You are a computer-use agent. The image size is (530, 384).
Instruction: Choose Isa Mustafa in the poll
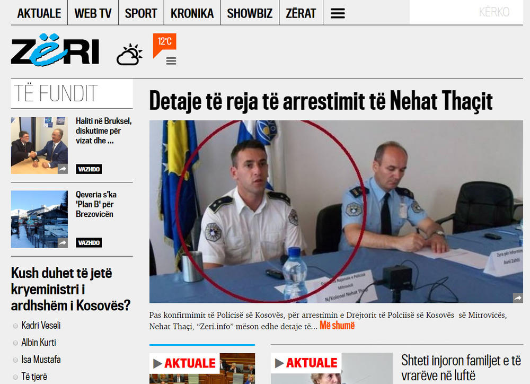pyautogui.click(x=15, y=360)
